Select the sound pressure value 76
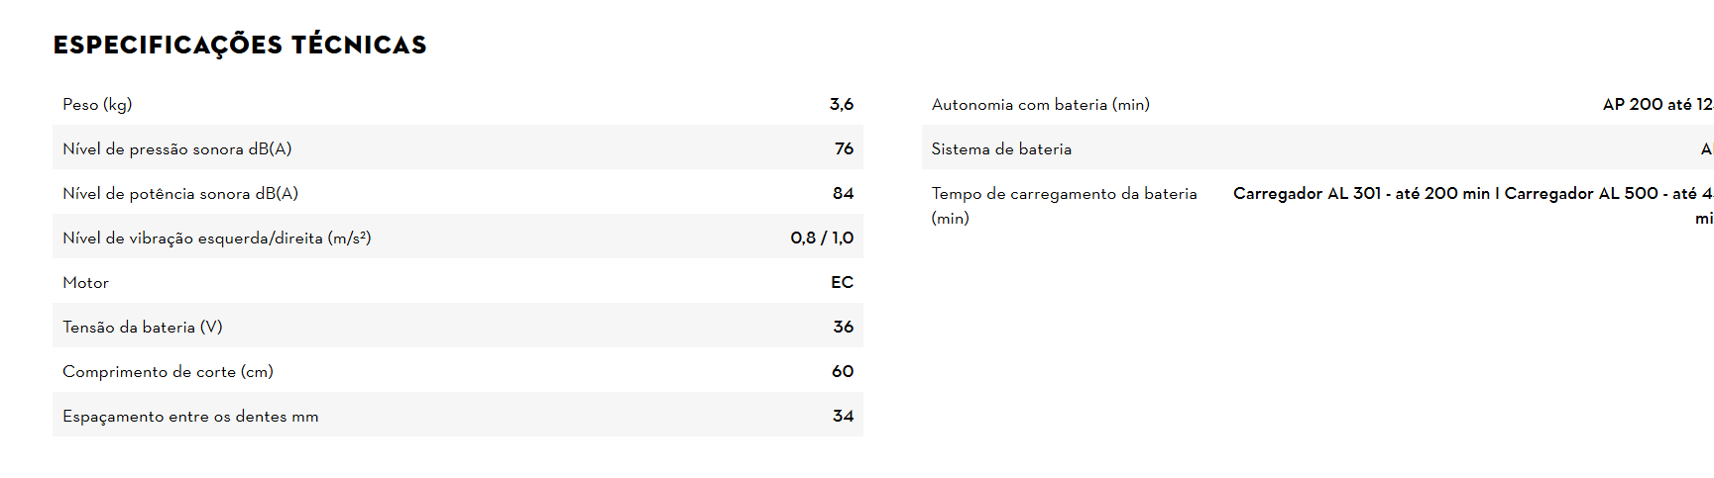The width and height of the screenshot is (1714, 478). point(844,148)
